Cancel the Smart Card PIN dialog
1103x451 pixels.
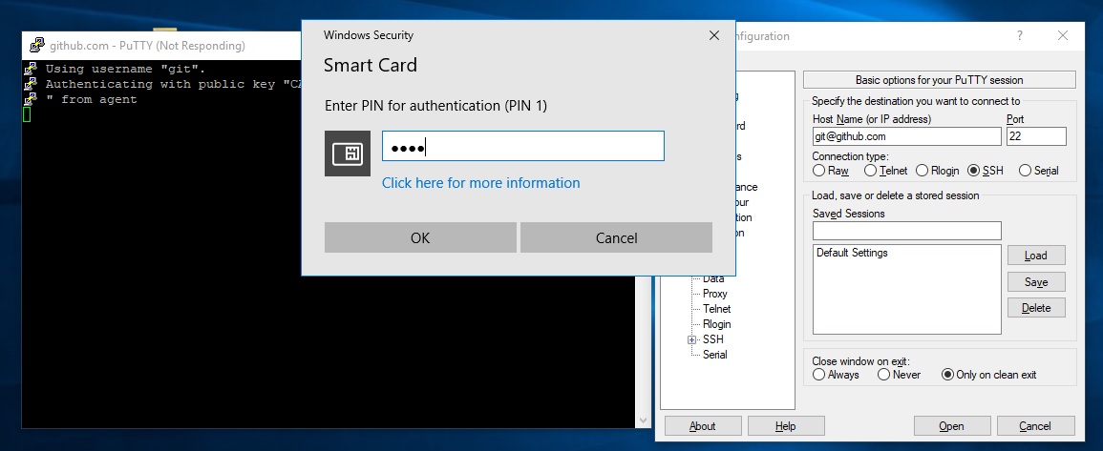(x=616, y=237)
